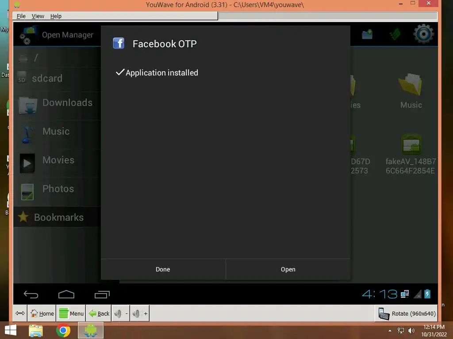453x339 pixels.
Task: Click the Android battery charging icon
Action: [427, 294]
